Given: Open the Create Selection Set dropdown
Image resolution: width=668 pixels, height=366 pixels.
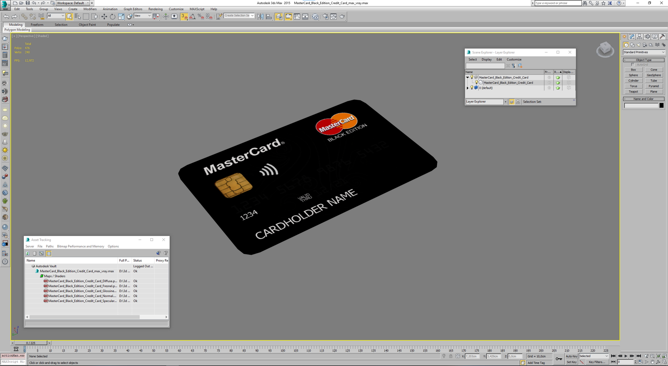Looking at the screenshot, I should [x=239, y=16].
